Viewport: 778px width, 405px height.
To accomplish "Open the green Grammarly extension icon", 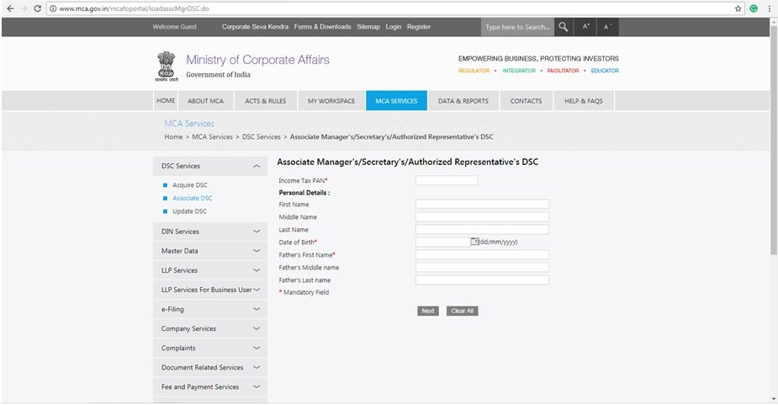I will (754, 8).
